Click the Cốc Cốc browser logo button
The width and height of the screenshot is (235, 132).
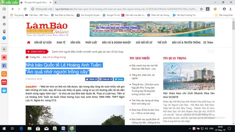tap(10, 2)
